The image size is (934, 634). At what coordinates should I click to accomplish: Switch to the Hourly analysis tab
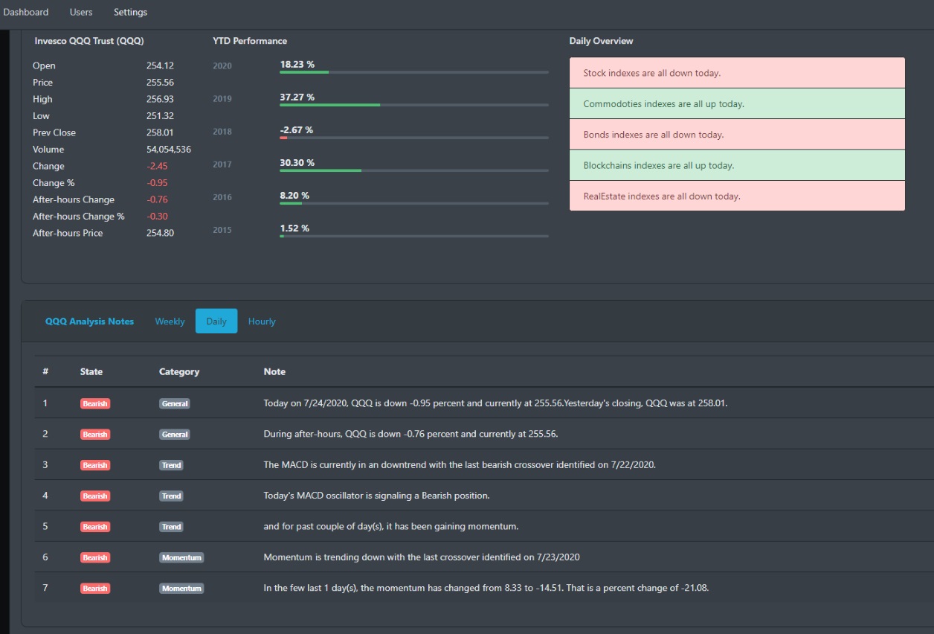coord(262,321)
